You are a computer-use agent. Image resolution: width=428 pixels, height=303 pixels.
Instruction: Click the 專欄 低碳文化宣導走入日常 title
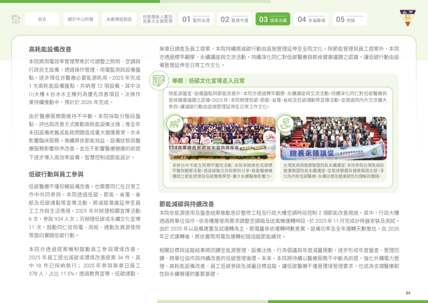(208, 81)
